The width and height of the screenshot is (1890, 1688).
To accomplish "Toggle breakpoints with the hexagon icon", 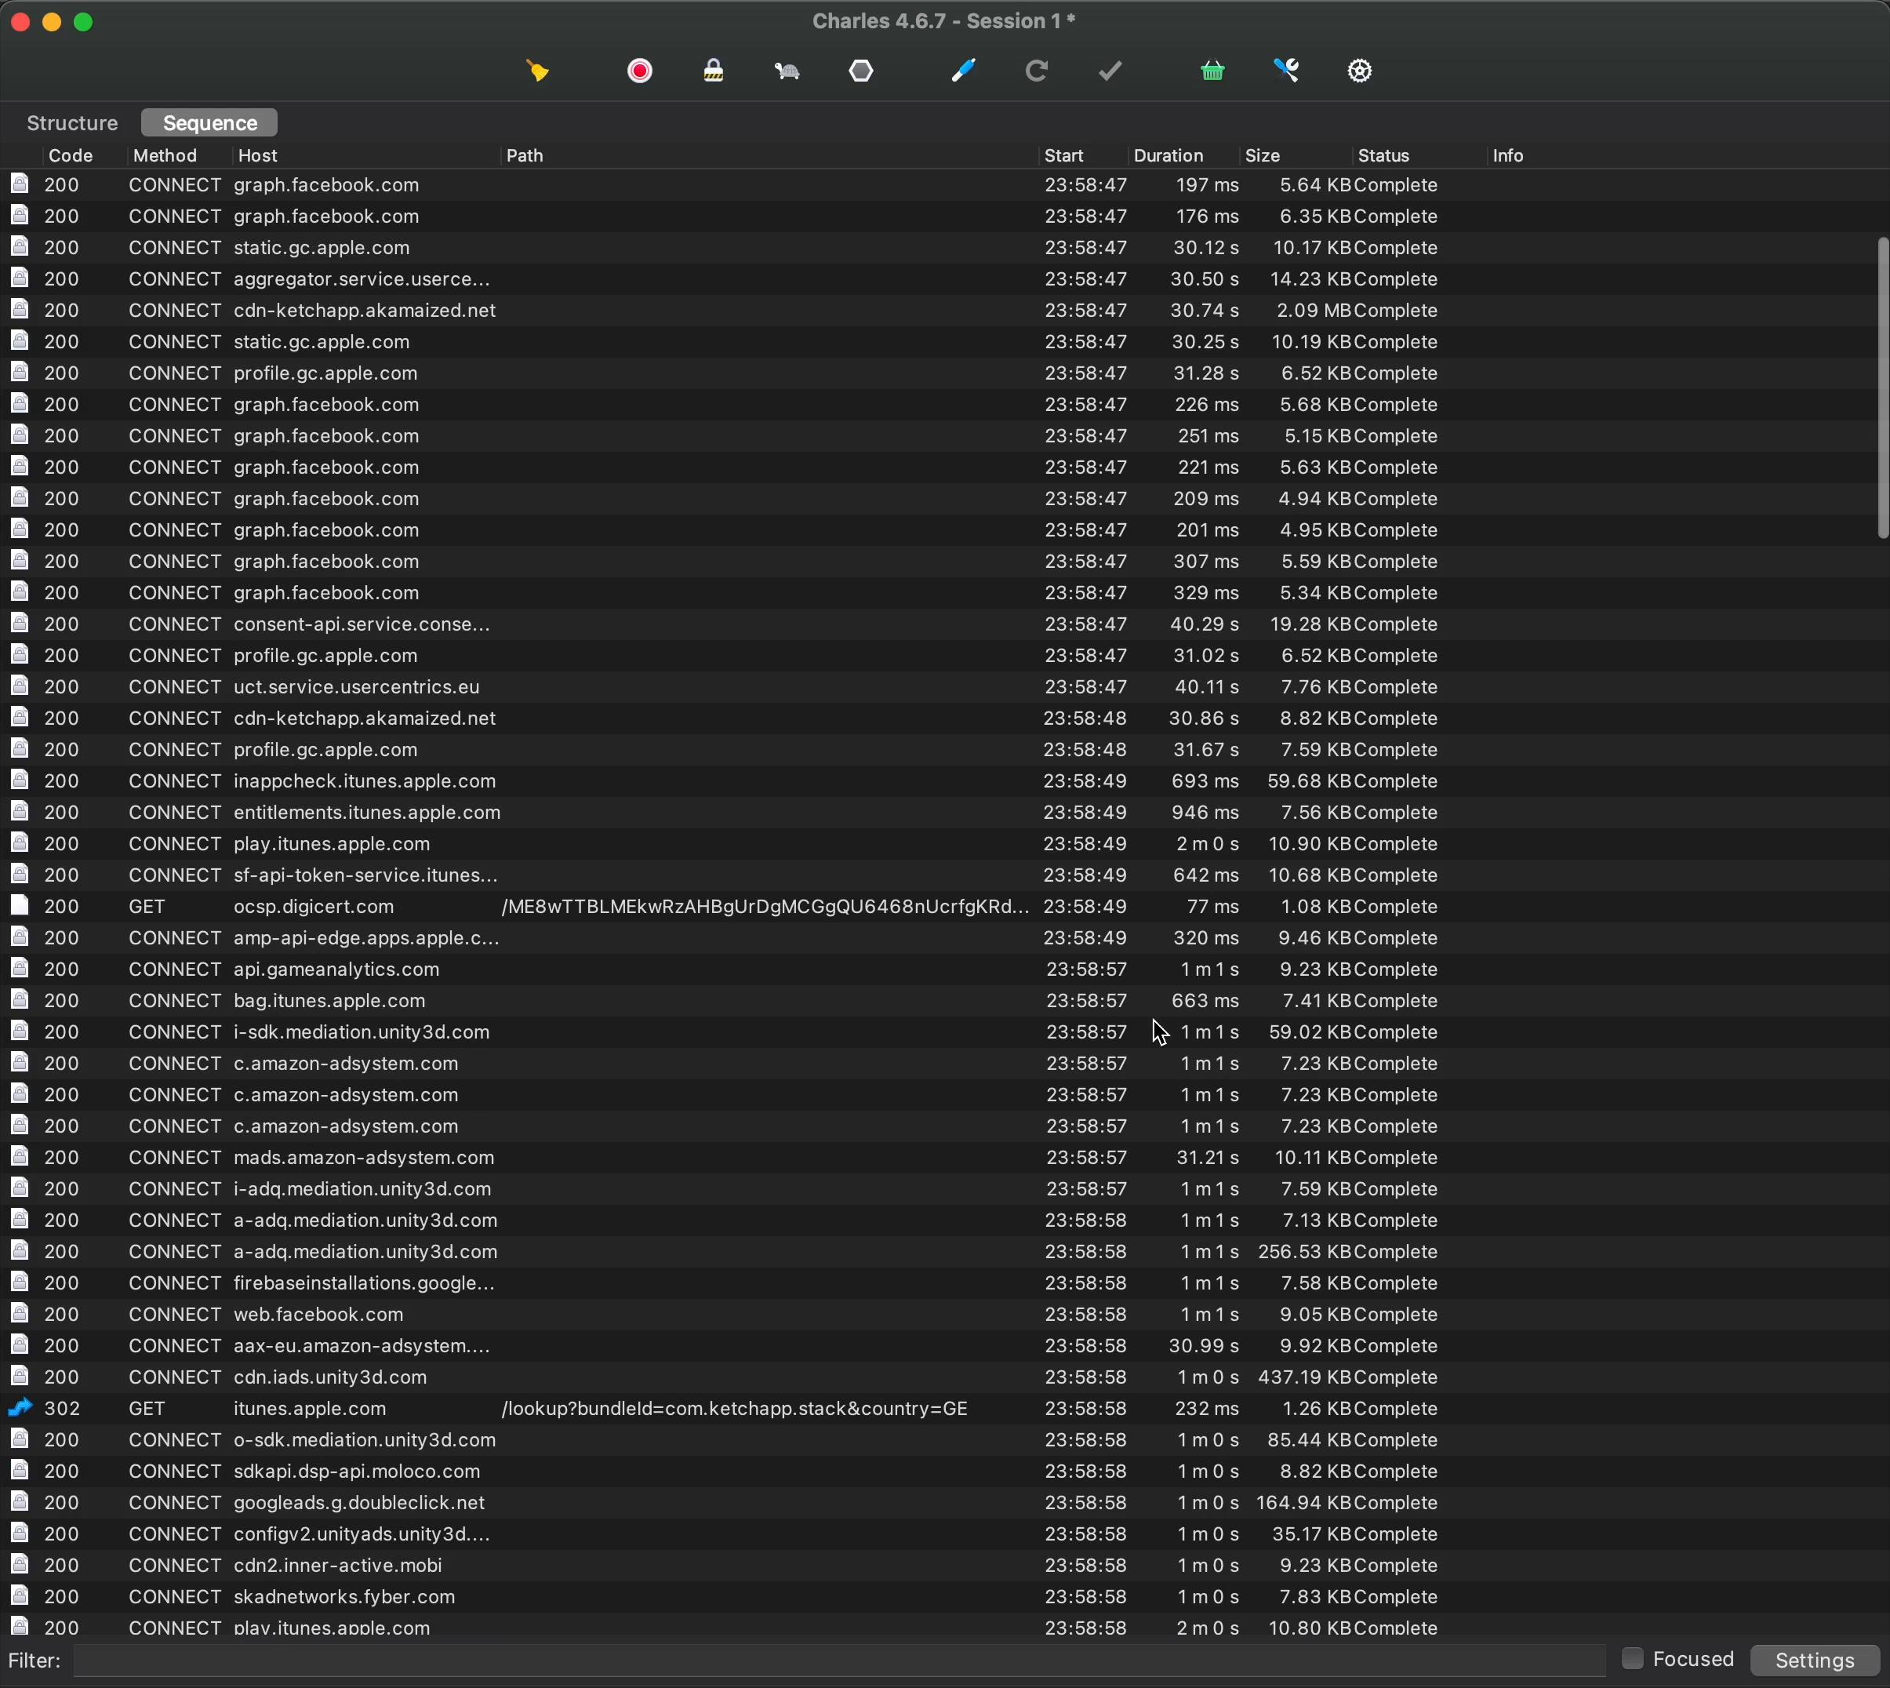I will click(862, 71).
